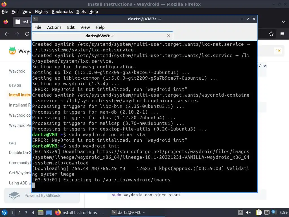The width and height of the screenshot is (289, 217).
Task: Click the removable media eject tray icon
Action: (x=240, y=212)
